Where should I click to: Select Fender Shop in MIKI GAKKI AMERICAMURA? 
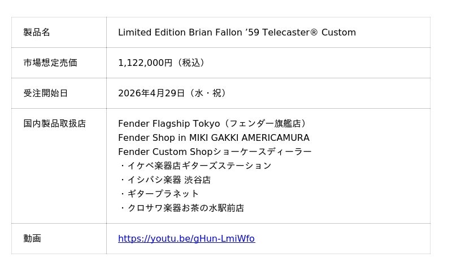pos(214,138)
